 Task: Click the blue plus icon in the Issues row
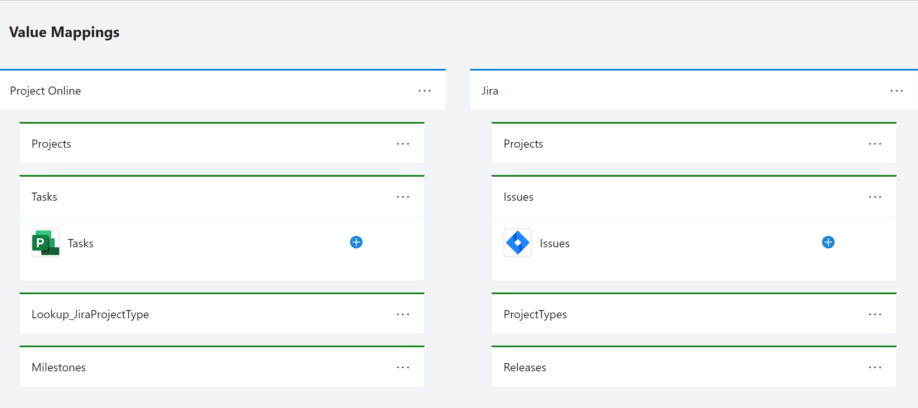[828, 242]
